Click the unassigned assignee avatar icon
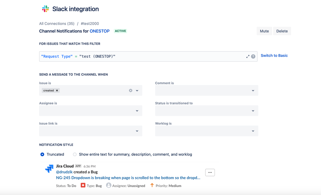Viewport: 321px width, 195px height. click(109, 185)
